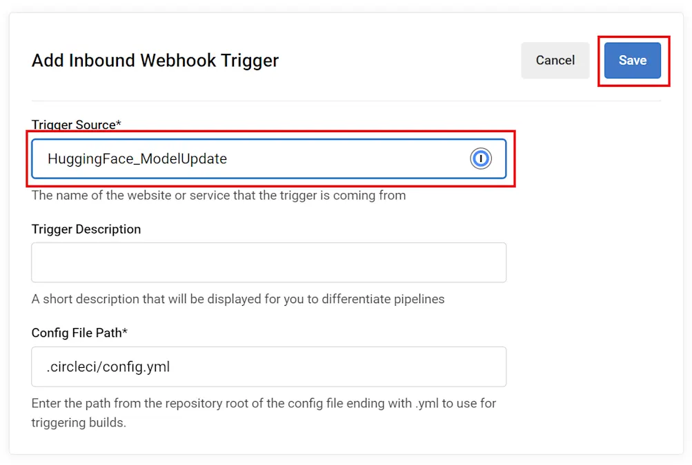Image resolution: width=692 pixels, height=465 pixels.
Task: Cancel adding the webhook trigger
Action: tap(555, 60)
